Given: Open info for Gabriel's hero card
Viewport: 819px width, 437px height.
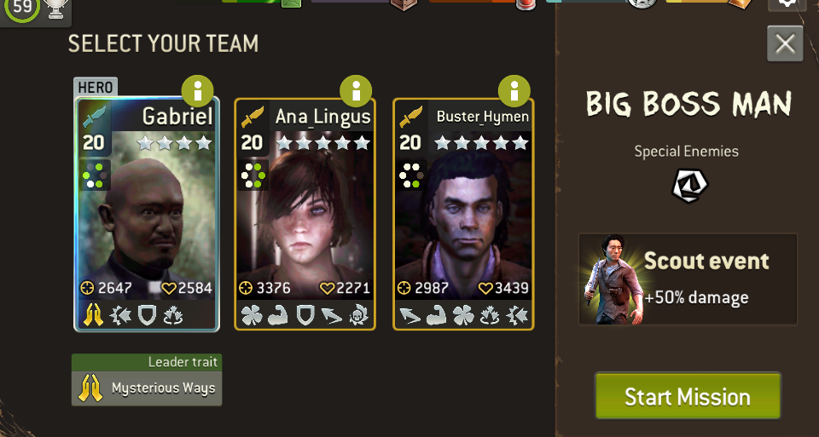Looking at the screenshot, I should 197,91.
